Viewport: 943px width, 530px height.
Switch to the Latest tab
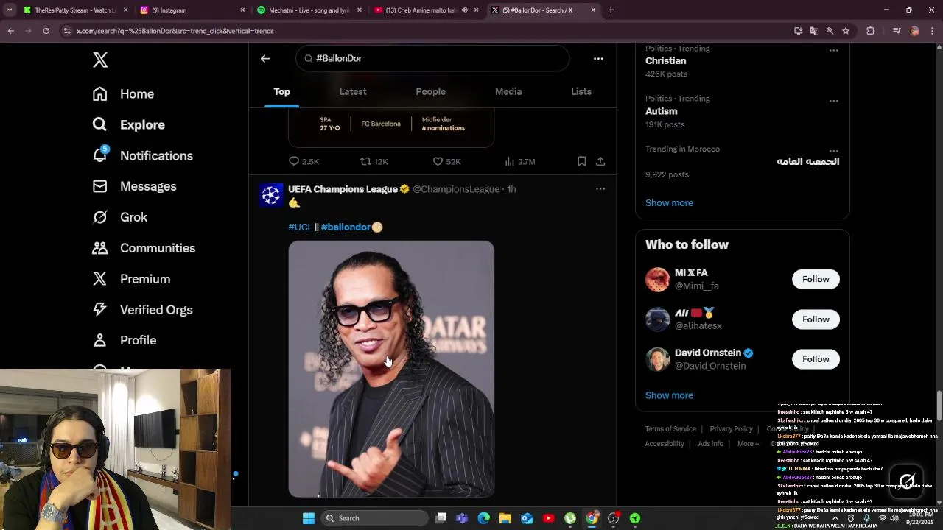pyautogui.click(x=353, y=92)
